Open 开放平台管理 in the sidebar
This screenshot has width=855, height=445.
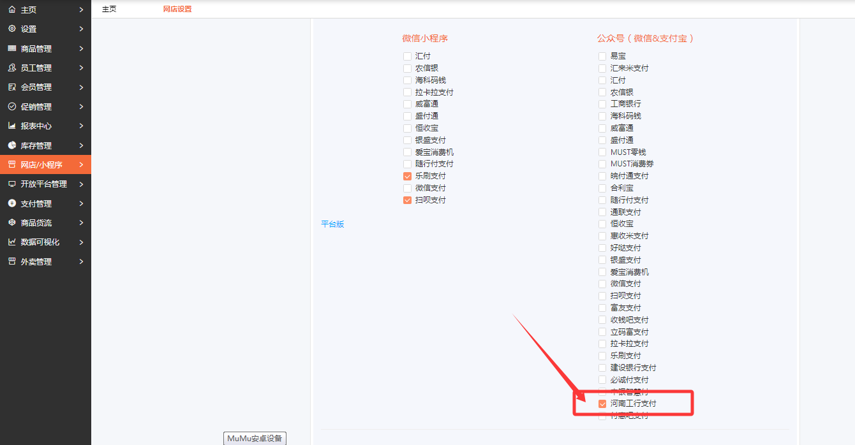pyautogui.click(x=43, y=184)
